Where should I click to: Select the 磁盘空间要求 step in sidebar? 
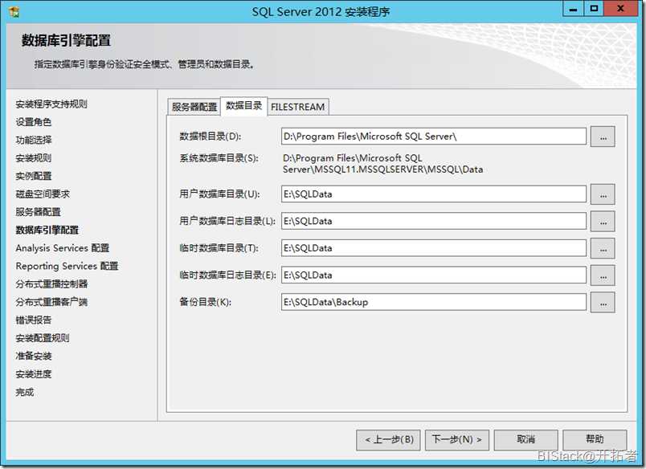point(43,194)
